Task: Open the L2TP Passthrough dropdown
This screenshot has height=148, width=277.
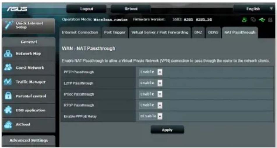Action: pyautogui.click(x=151, y=83)
